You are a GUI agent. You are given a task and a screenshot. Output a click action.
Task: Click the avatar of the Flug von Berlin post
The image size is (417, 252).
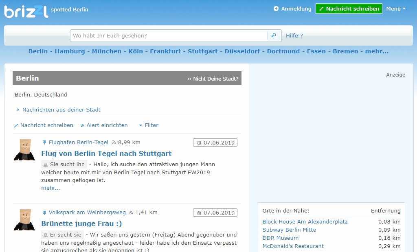pos(24,150)
